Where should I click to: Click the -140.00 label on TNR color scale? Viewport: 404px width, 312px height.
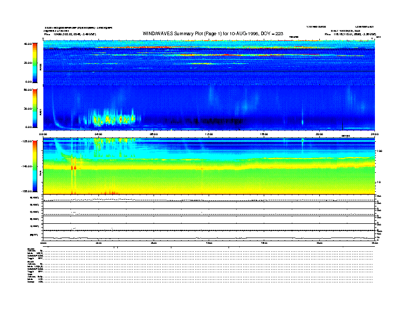point(27,166)
